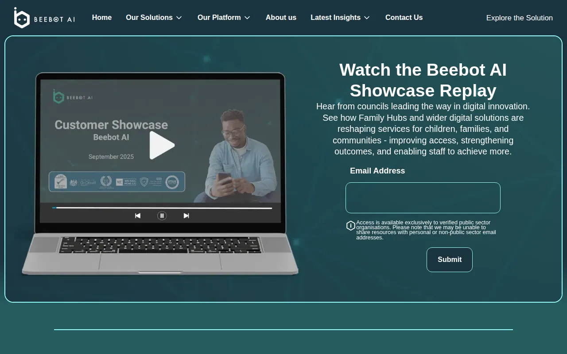567x354 pixels.
Task: Click the video progress bar
Action: click(162, 208)
